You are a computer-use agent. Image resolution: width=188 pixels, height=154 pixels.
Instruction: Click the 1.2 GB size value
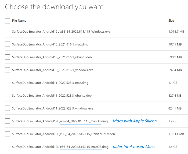point(173,121)
